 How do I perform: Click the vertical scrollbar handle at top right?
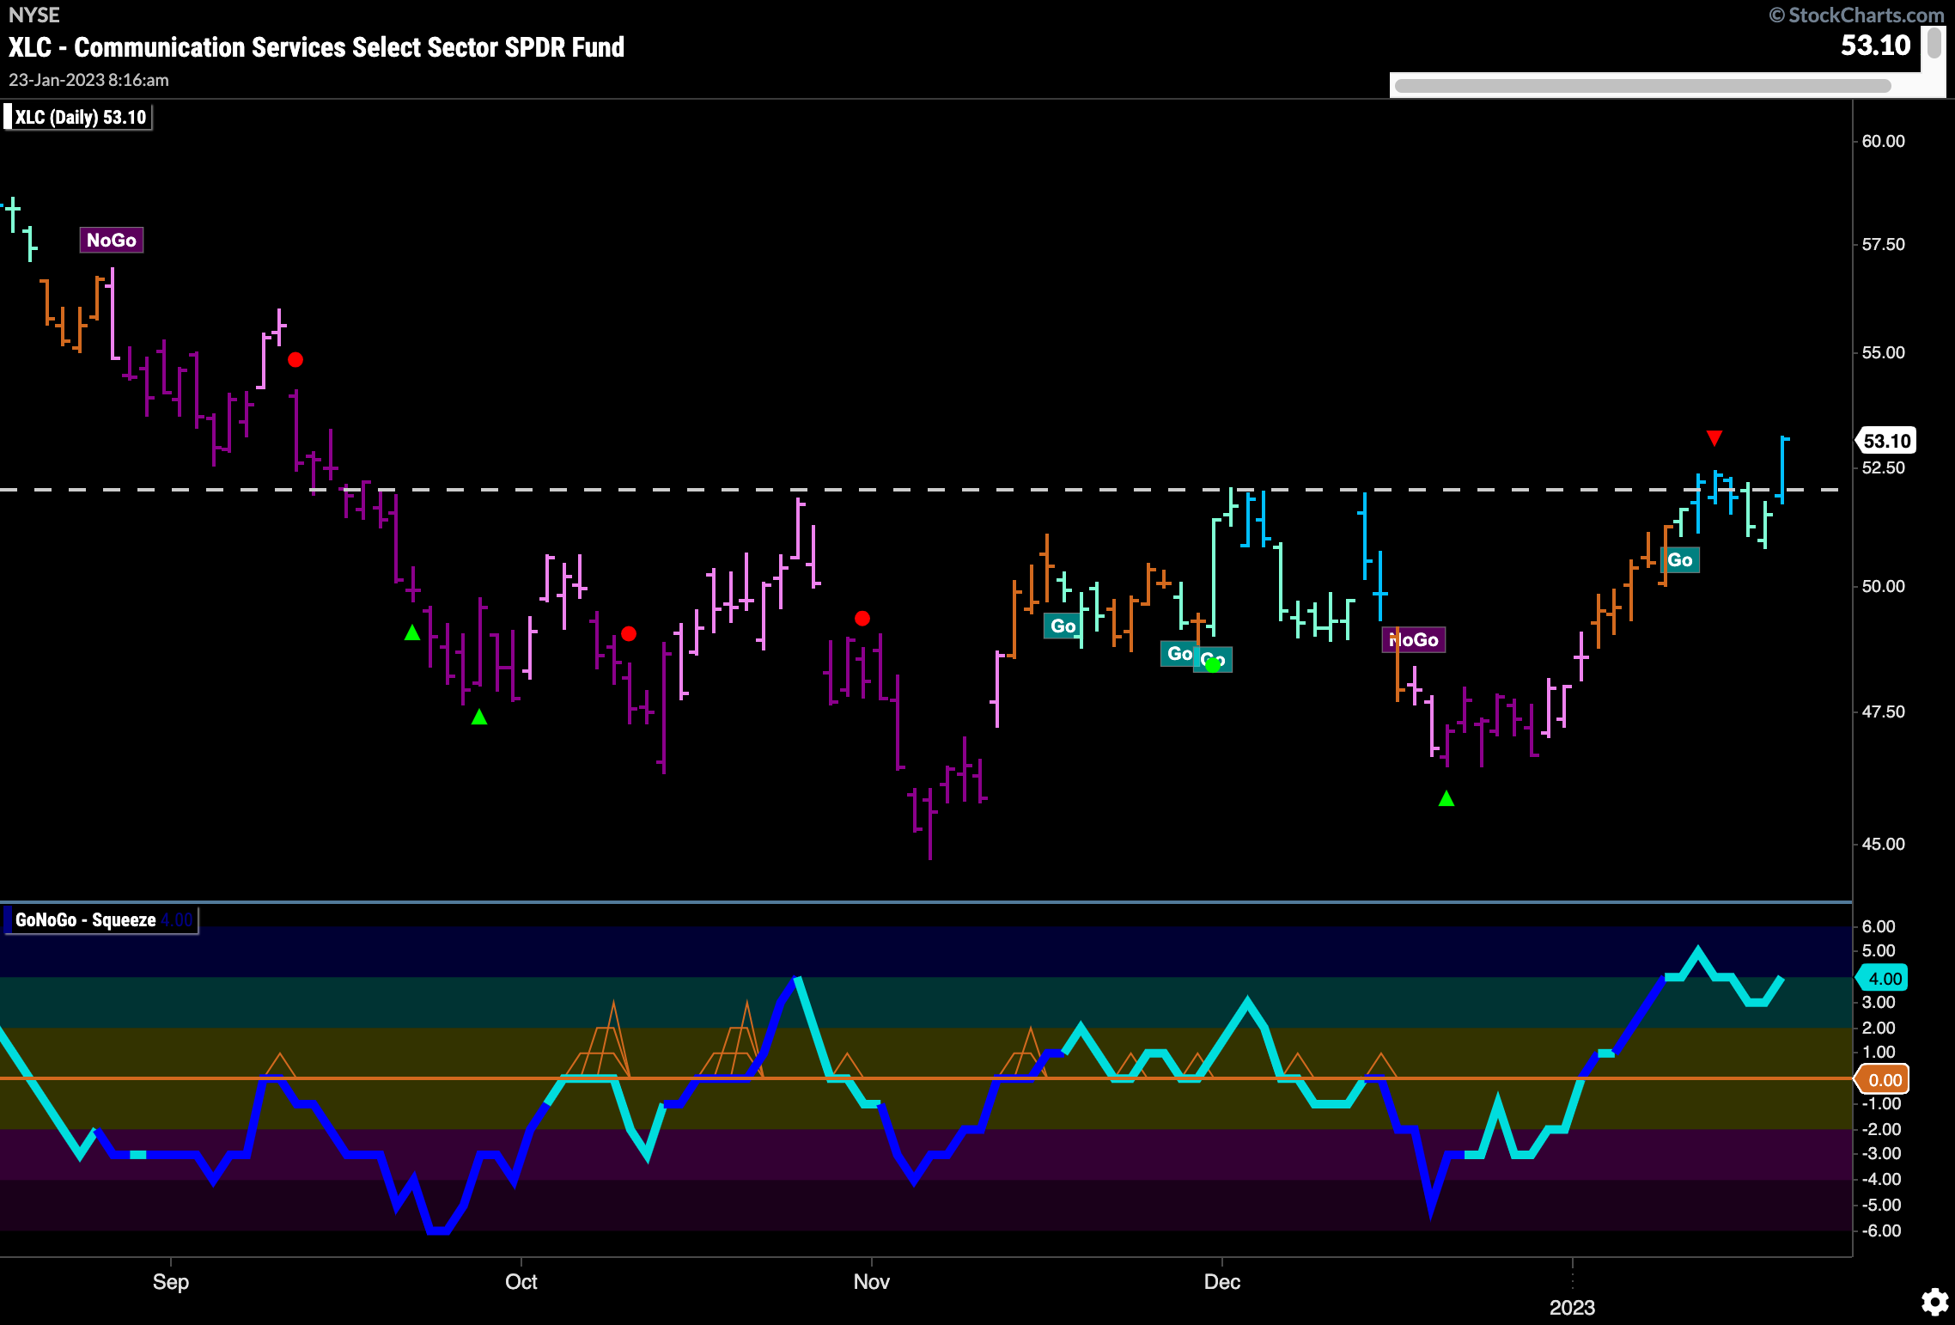tap(1934, 42)
